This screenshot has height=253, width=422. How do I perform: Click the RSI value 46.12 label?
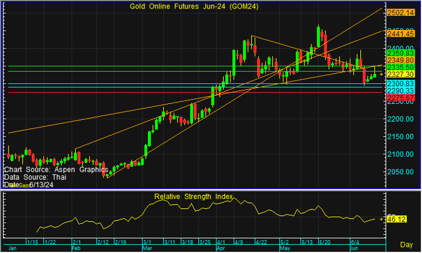coord(397,219)
